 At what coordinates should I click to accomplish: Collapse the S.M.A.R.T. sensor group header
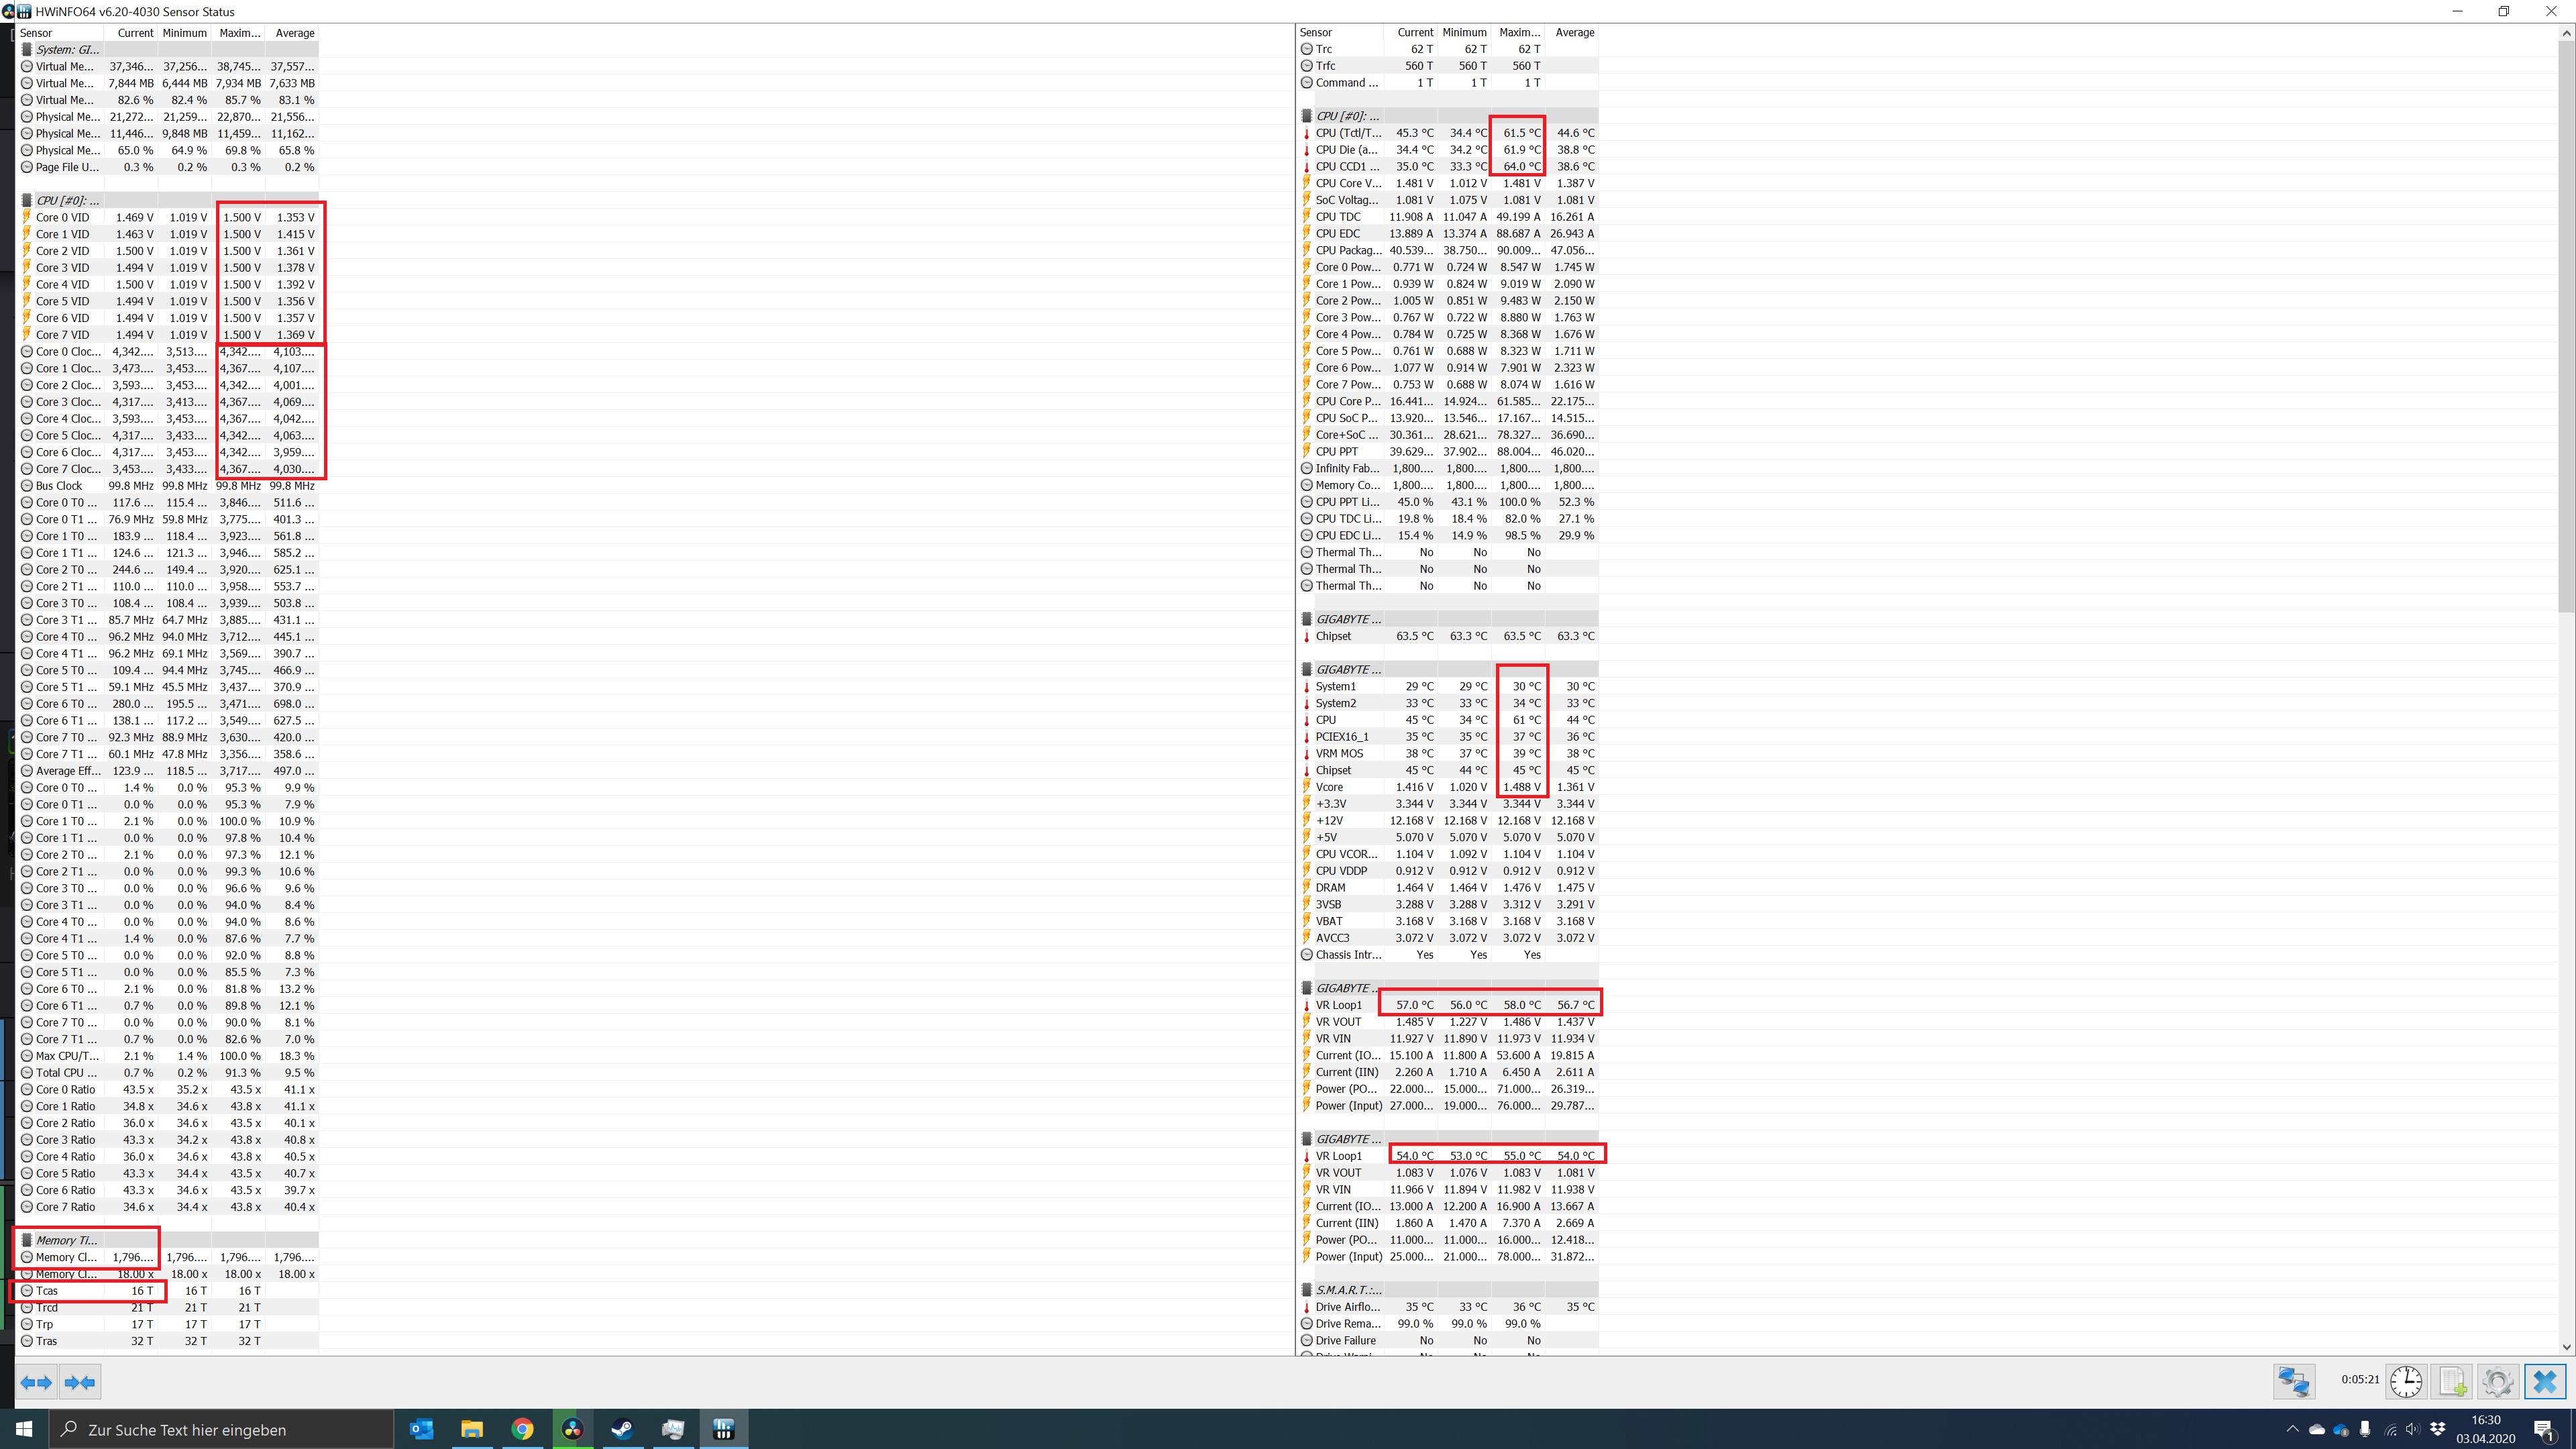[x=1347, y=1290]
